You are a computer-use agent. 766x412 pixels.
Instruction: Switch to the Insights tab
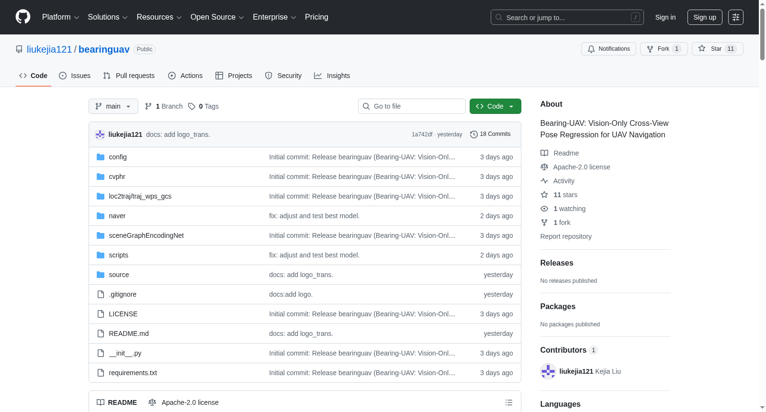(332, 76)
